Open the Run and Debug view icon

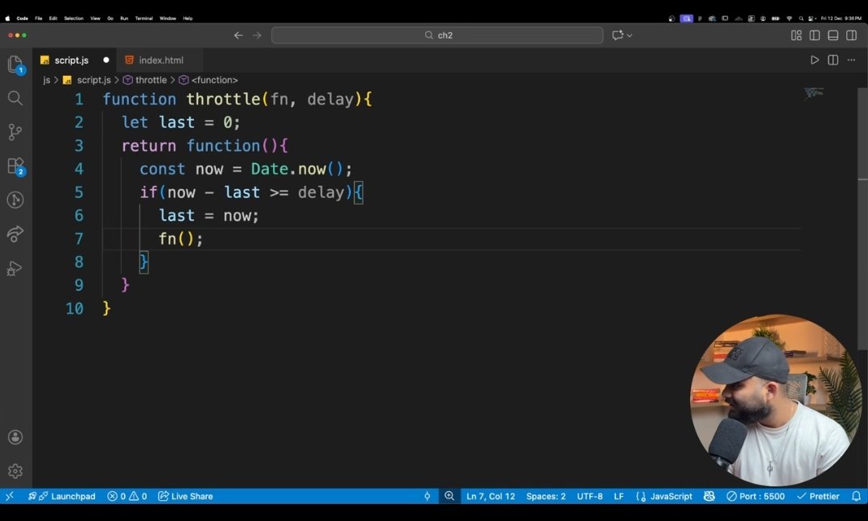coord(15,268)
